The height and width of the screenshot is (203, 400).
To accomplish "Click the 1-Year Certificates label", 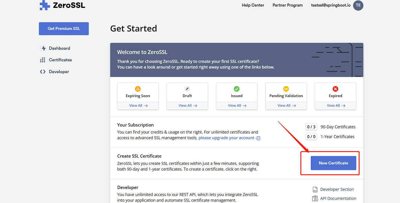I will (337, 137).
